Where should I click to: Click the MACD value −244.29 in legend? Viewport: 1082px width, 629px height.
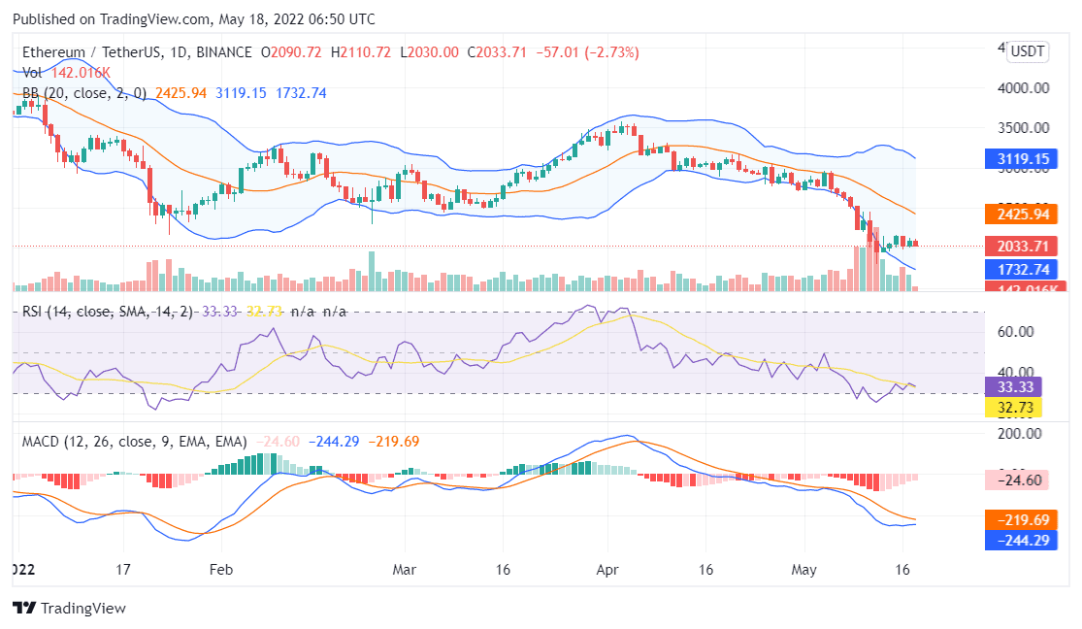pos(334,442)
